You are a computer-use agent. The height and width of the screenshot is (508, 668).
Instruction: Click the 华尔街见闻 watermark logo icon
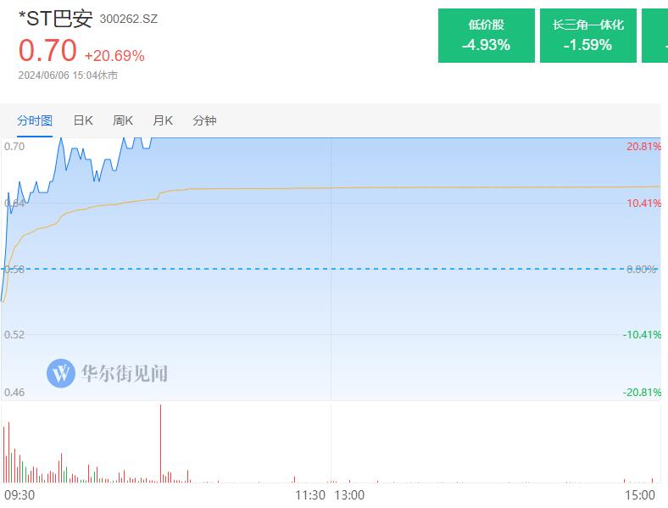click(61, 373)
